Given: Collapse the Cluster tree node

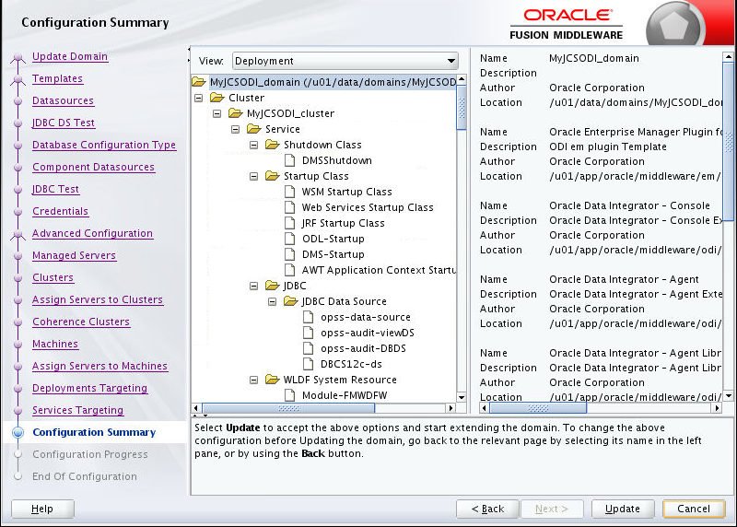Looking at the screenshot, I should 198,99.
